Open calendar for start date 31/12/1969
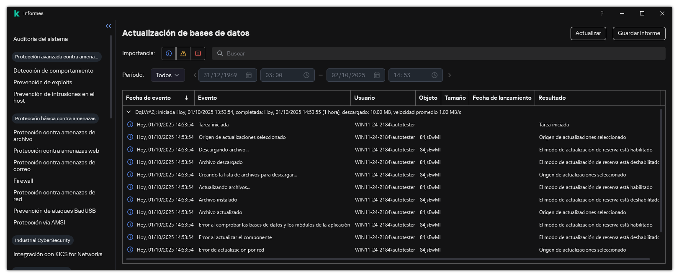 (x=249, y=75)
